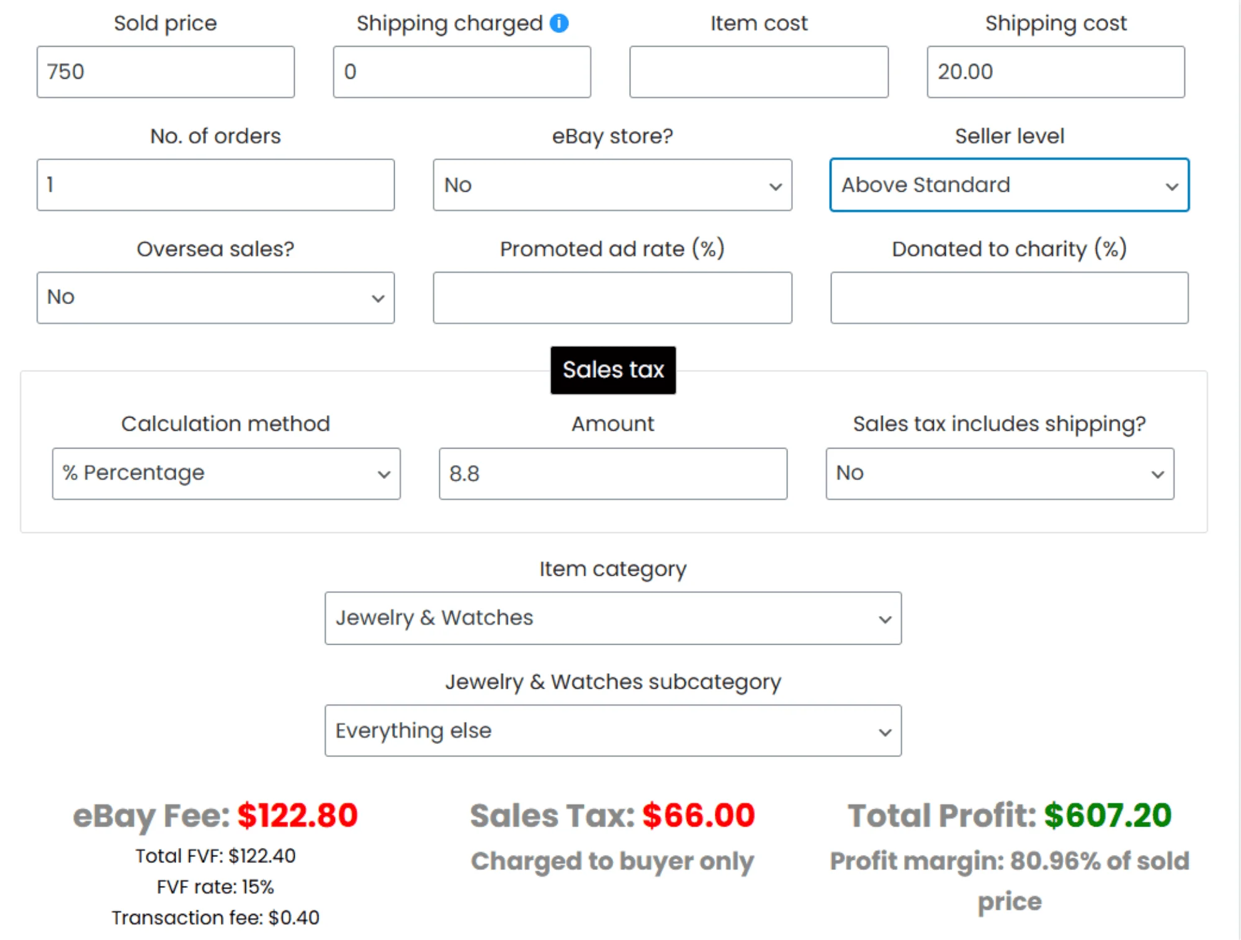Focus the Shipping charged field
Screen dimensions: 1241x940
(x=462, y=72)
